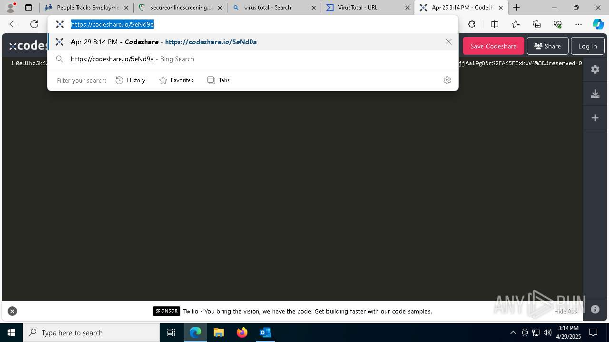The height and width of the screenshot is (342, 609).
Task: Open the Share button
Action: 547,46
